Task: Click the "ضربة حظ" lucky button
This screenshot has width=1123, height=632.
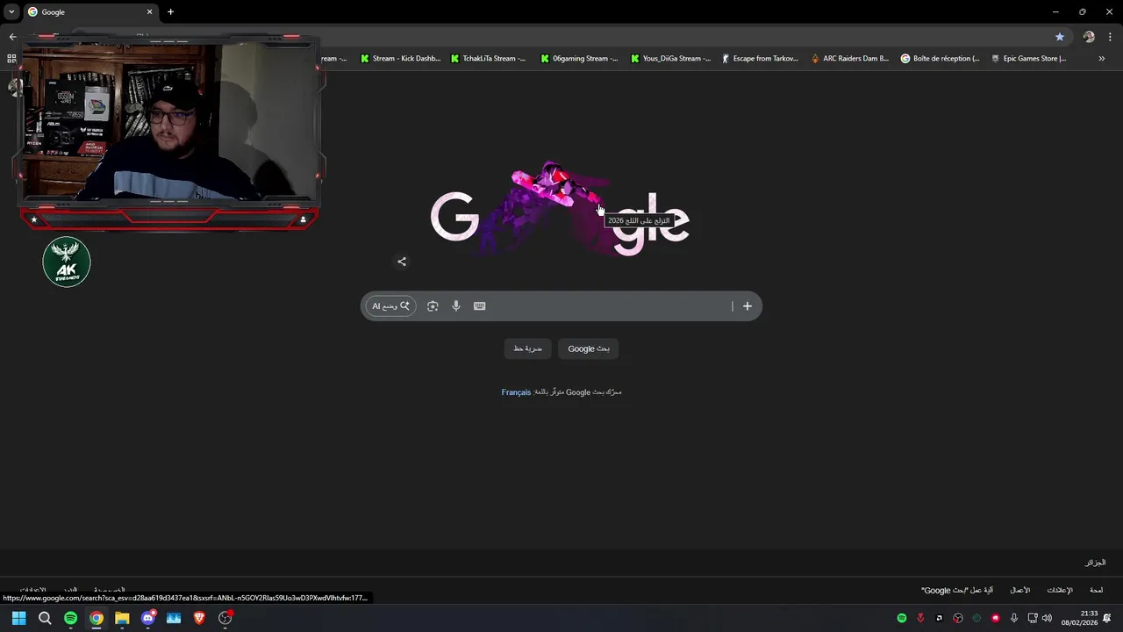Action: click(x=527, y=348)
